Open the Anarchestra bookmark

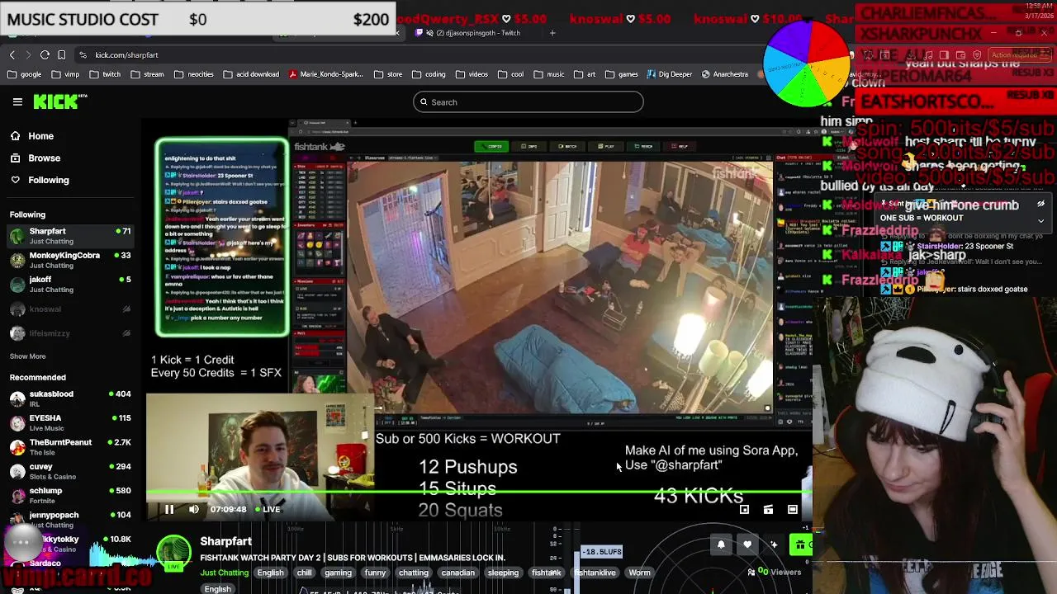(725, 74)
